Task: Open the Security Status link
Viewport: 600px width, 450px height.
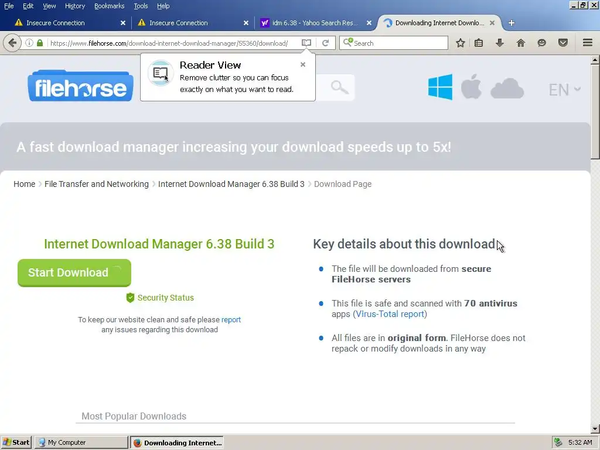Action: pos(160,298)
